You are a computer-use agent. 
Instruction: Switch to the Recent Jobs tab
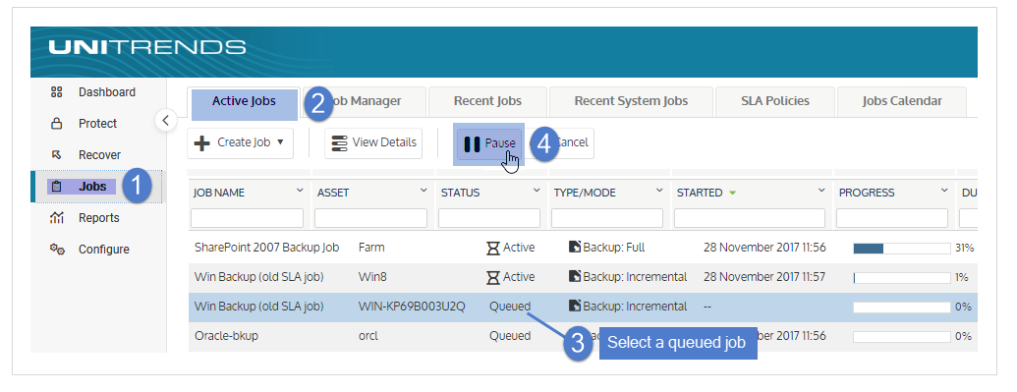[487, 101]
